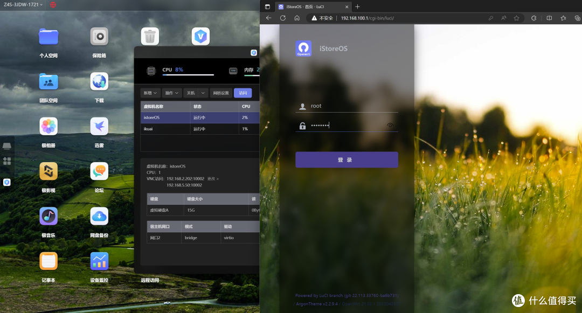Select the istoreOS virtual machine row
The image size is (582, 313).
click(x=200, y=117)
